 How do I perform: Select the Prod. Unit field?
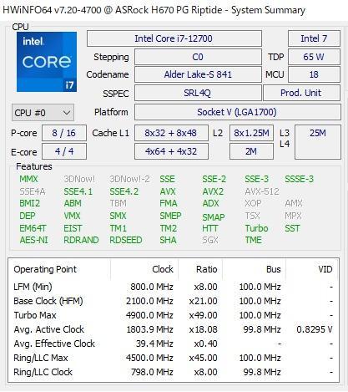[x=301, y=93]
